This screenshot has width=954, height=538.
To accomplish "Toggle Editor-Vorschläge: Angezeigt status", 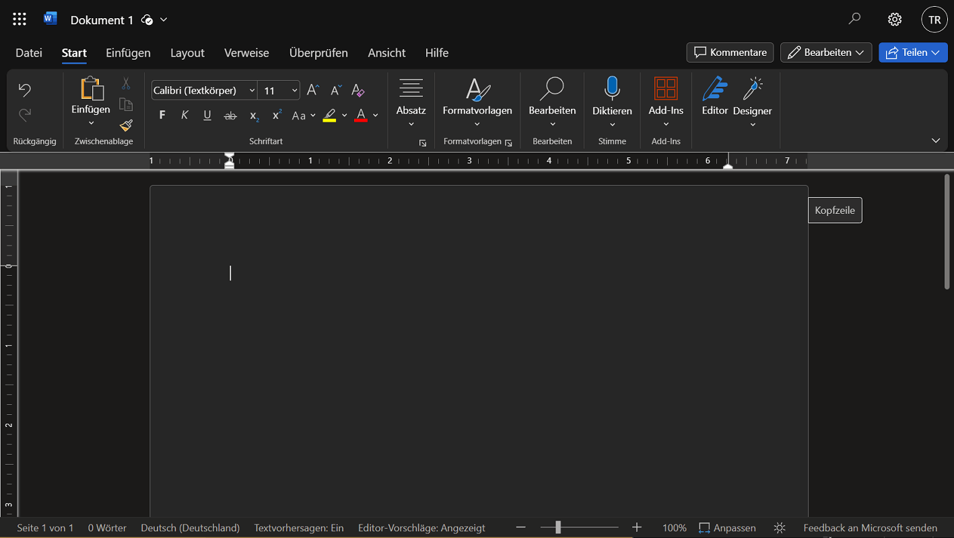I will click(x=421, y=528).
